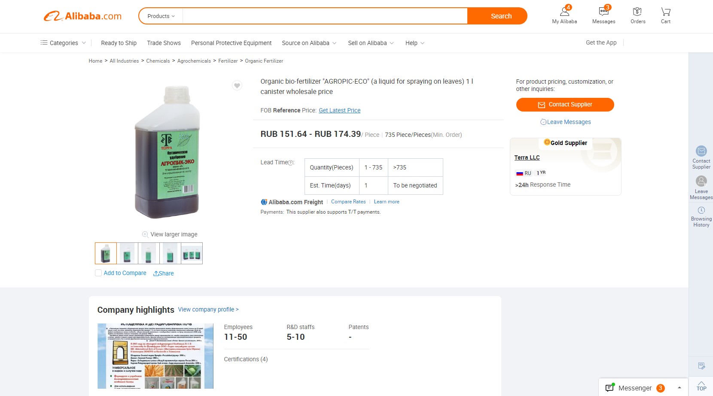This screenshot has width=713, height=396.
Task: Open the Ready to Ship menu item
Action: point(119,43)
